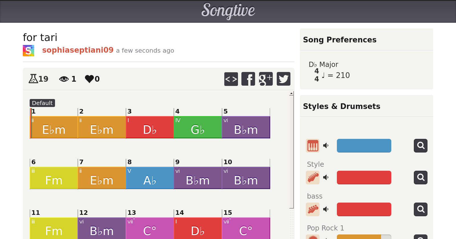
Task: Click the heart icon to like song
Action: click(x=89, y=79)
